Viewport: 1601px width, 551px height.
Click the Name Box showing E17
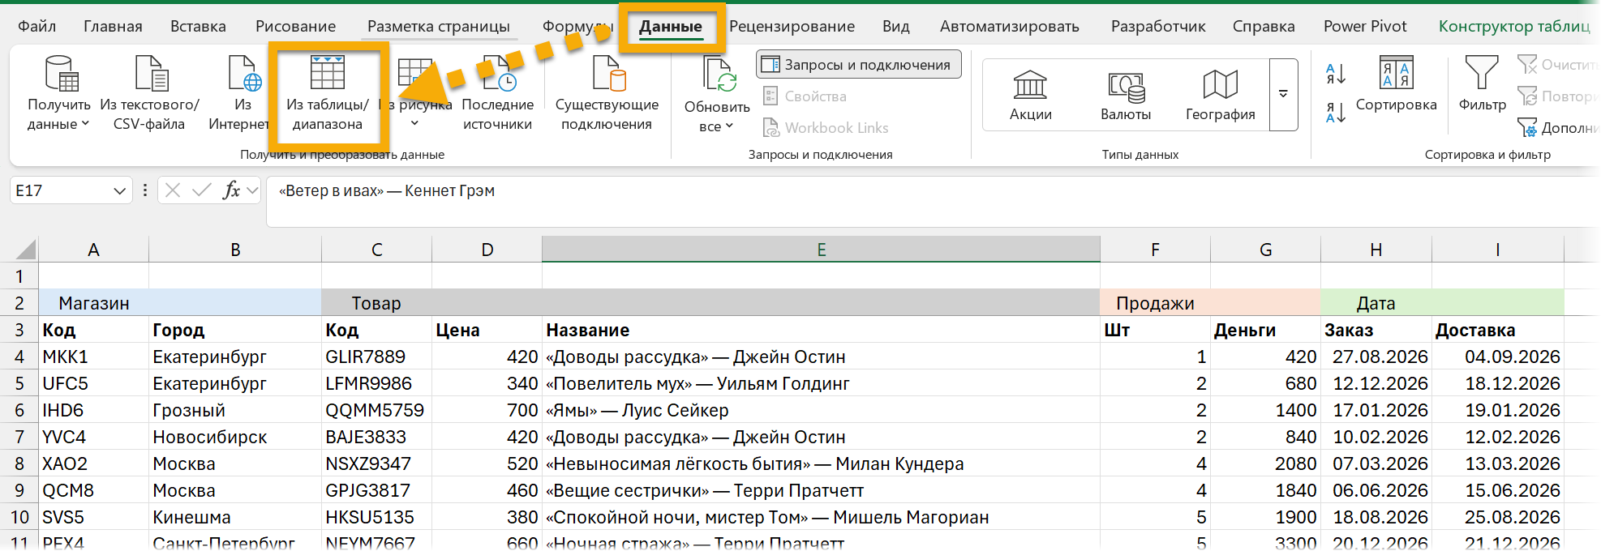61,190
